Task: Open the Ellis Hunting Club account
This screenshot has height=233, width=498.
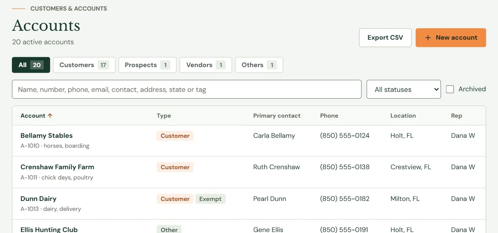Action: (49, 229)
